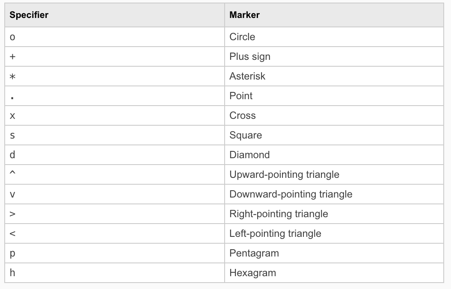This screenshot has width=451, height=289.
Task: Click the 'x' specifier cell
Action: (x=12, y=116)
